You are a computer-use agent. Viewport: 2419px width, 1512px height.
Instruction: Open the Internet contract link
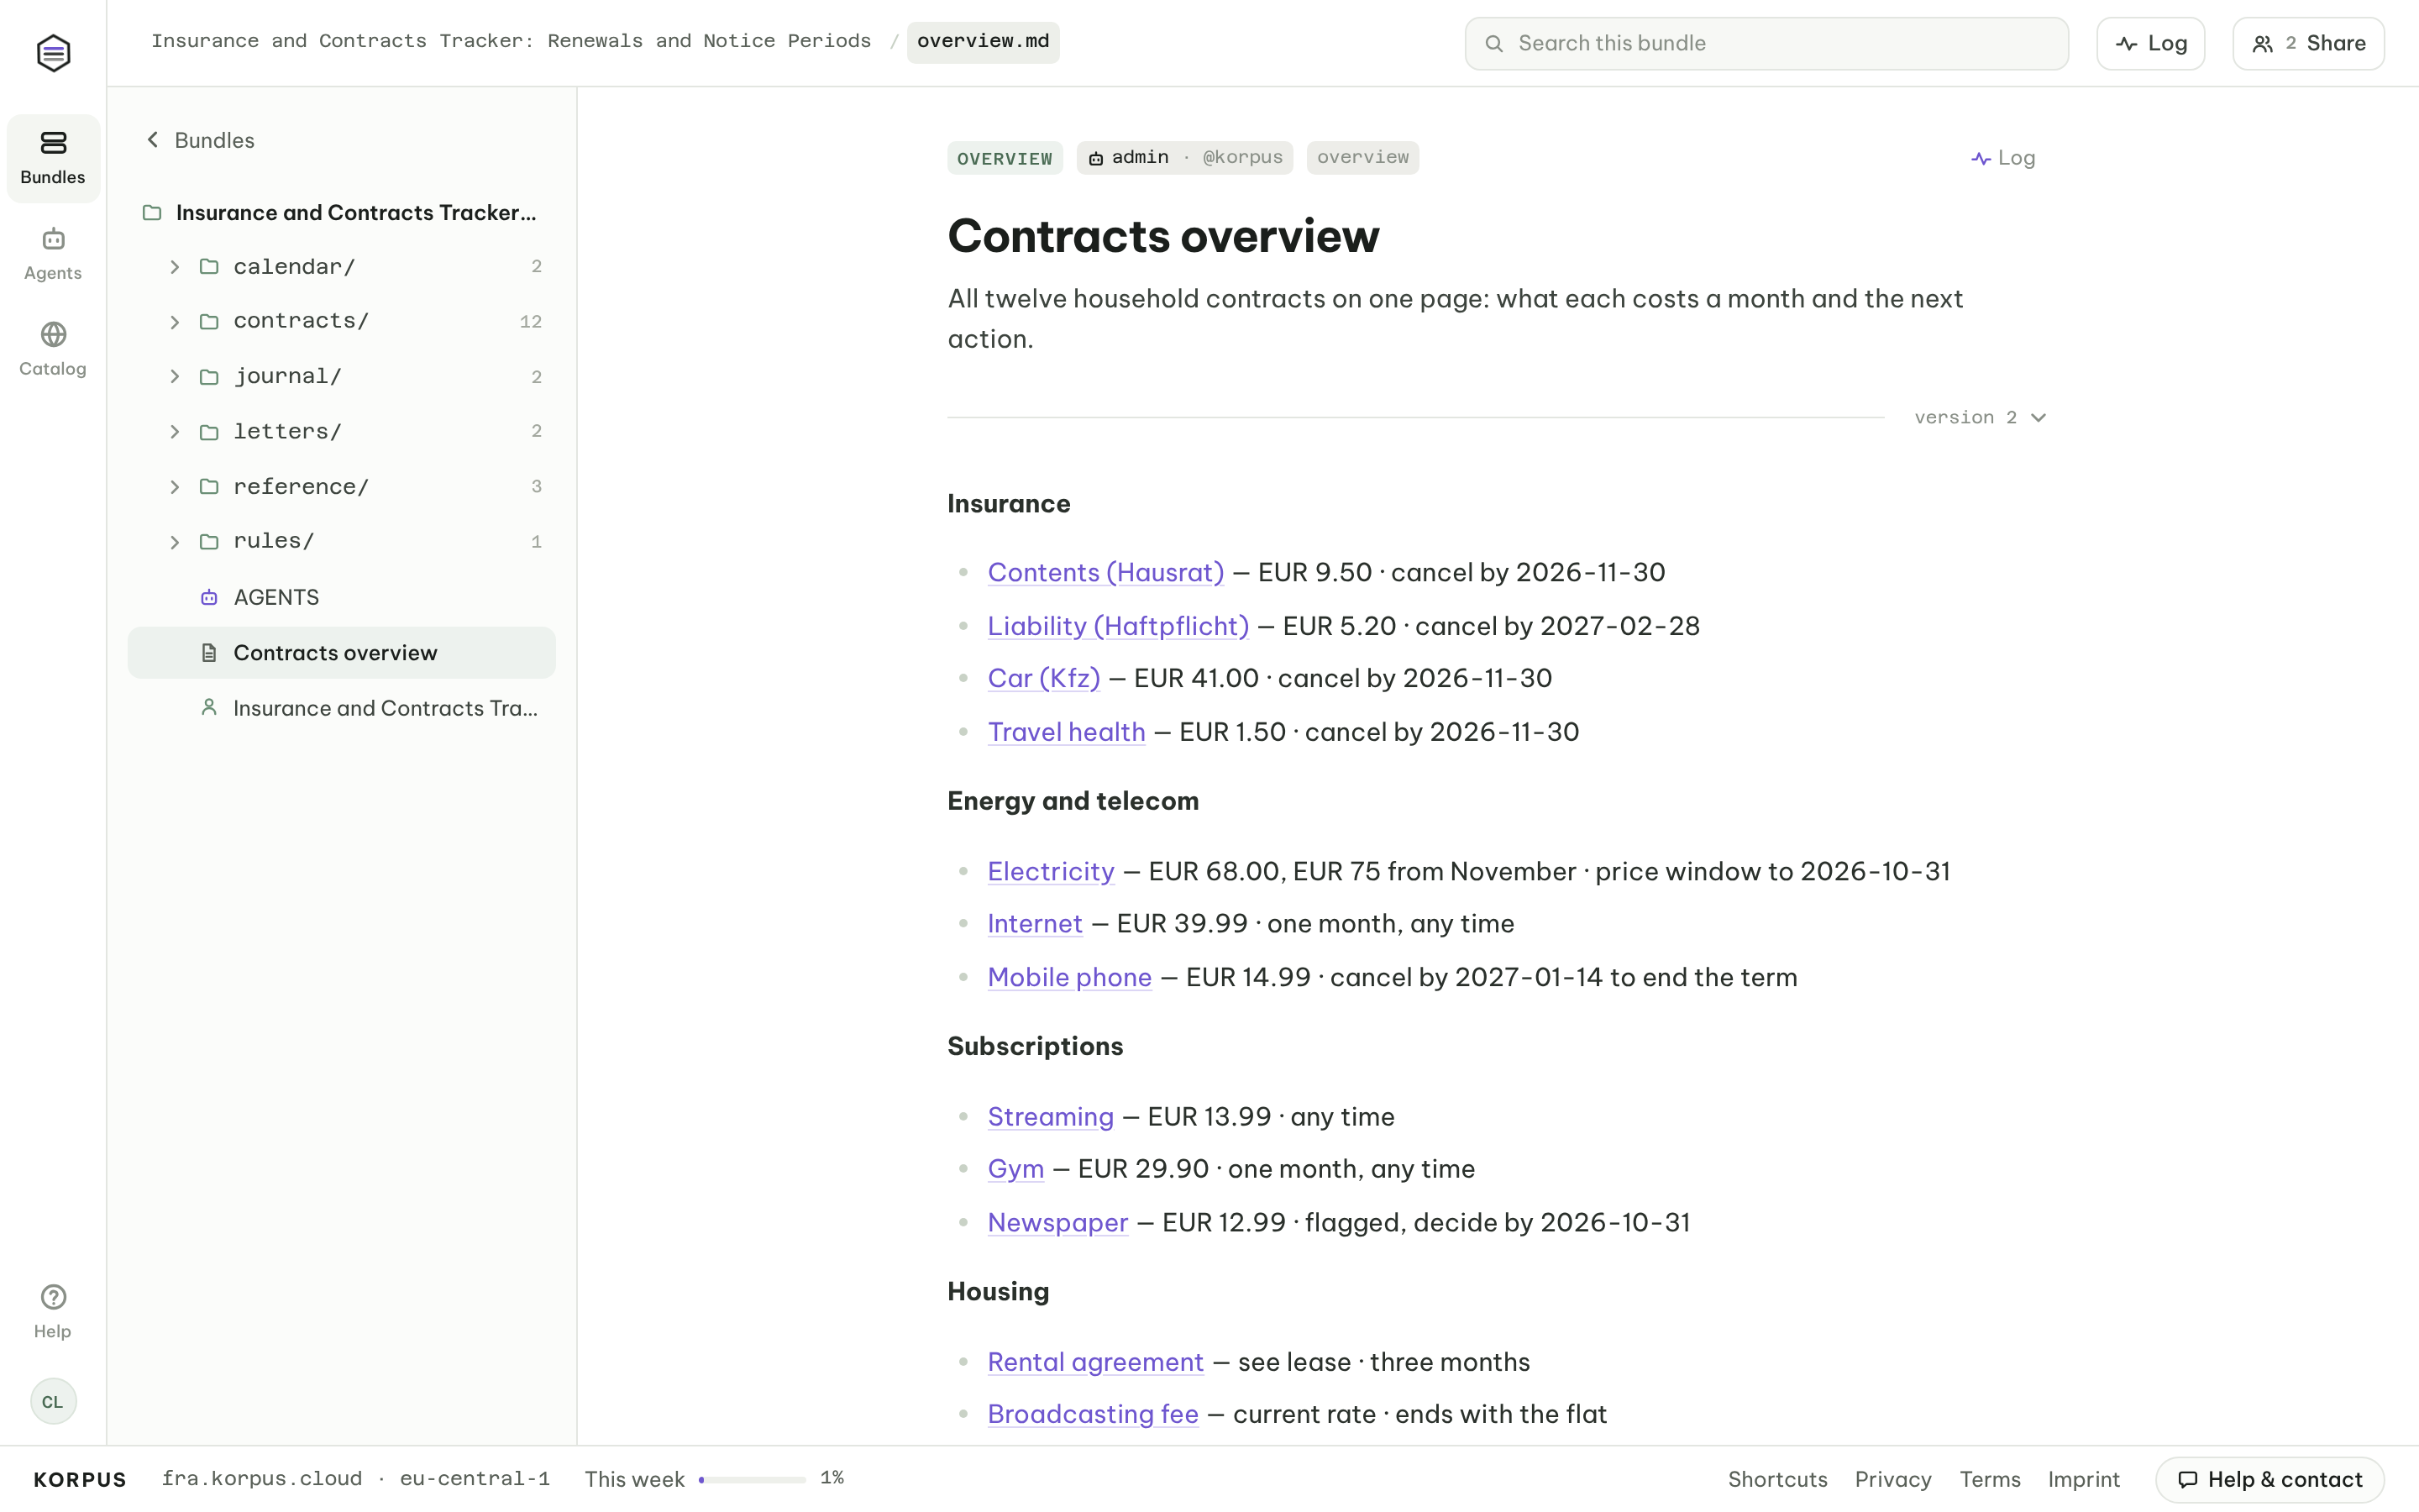(x=1035, y=924)
